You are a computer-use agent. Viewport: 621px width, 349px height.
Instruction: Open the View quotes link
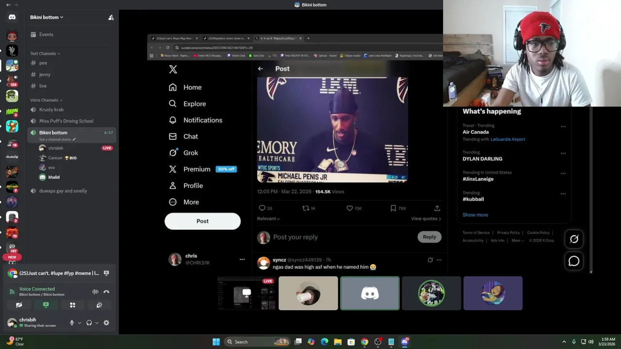coord(426,219)
